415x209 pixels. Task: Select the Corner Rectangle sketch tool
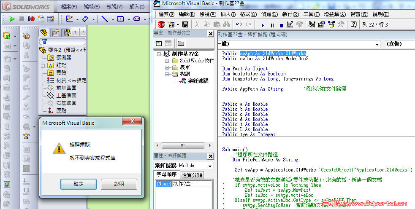coord(121,19)
